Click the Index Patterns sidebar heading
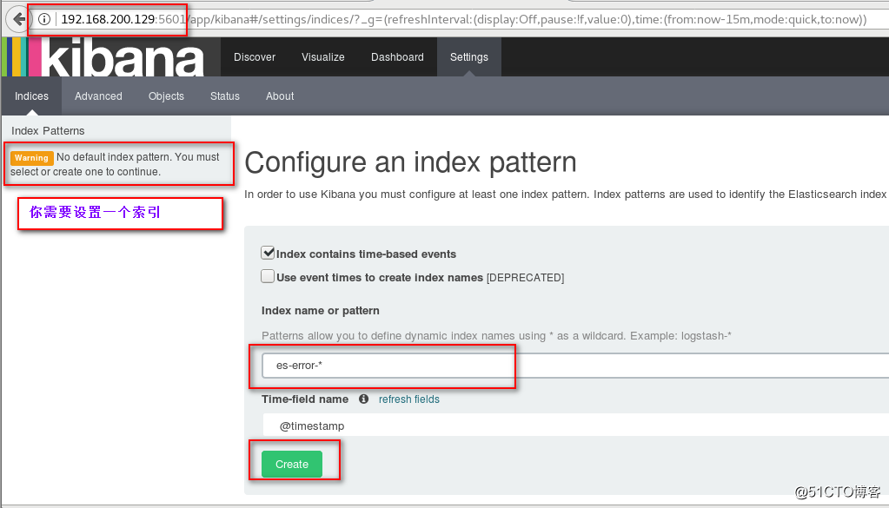Viewport: 889px width, 508px height. click(48, 131)
